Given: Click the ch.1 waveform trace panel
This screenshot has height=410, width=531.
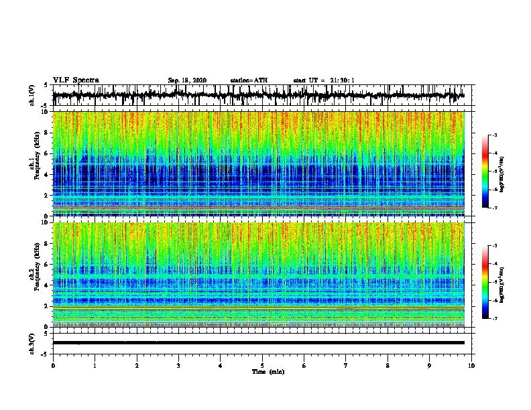Looking at the screenshot, I should pos(262,95).
